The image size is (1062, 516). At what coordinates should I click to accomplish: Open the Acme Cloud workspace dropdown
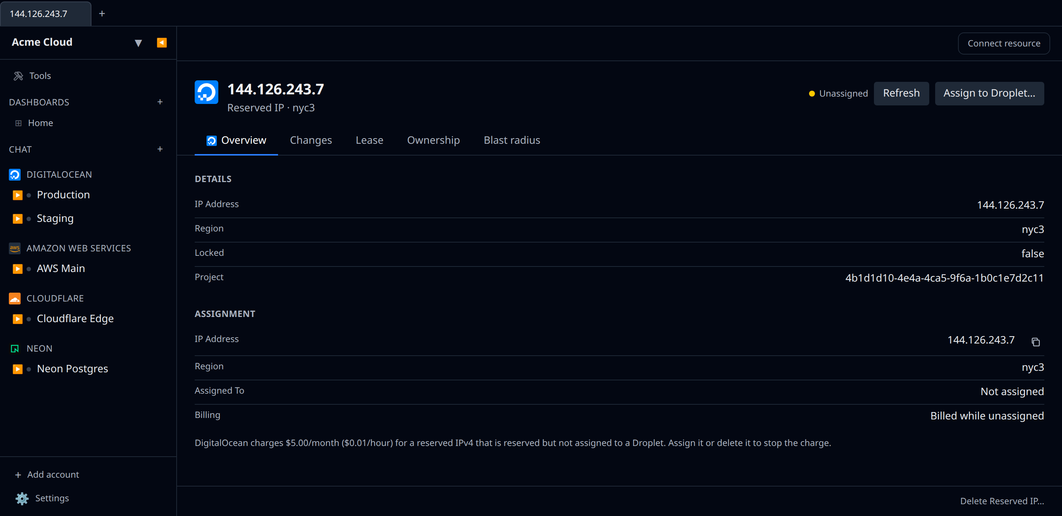(138, 43)
